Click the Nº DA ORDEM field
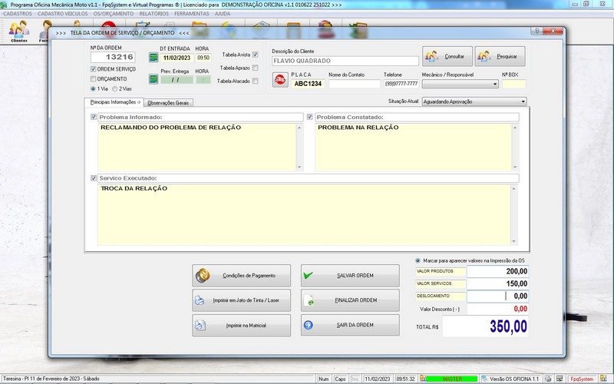 [x=113, y=57]
